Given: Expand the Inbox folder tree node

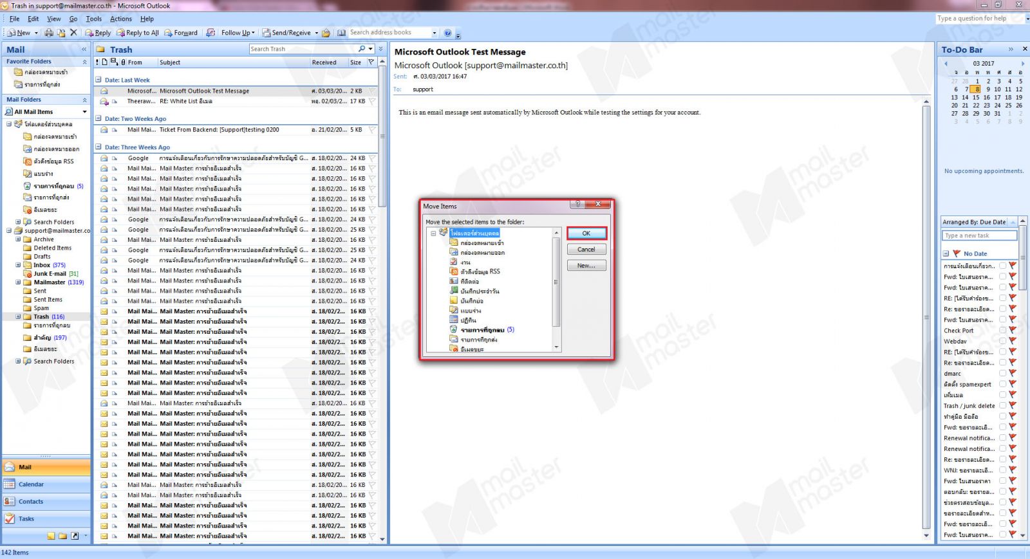Looking at the screenshot, I should (18, 265).
